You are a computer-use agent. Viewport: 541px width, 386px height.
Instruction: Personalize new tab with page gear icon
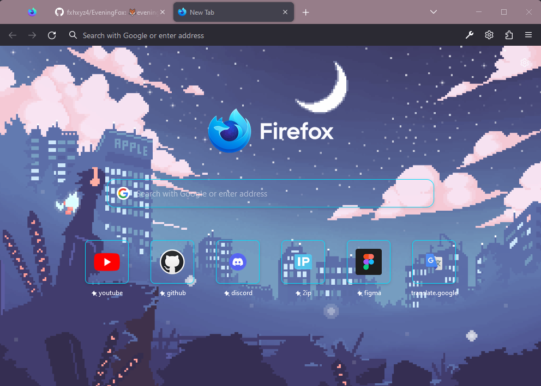tap(525, 63)
